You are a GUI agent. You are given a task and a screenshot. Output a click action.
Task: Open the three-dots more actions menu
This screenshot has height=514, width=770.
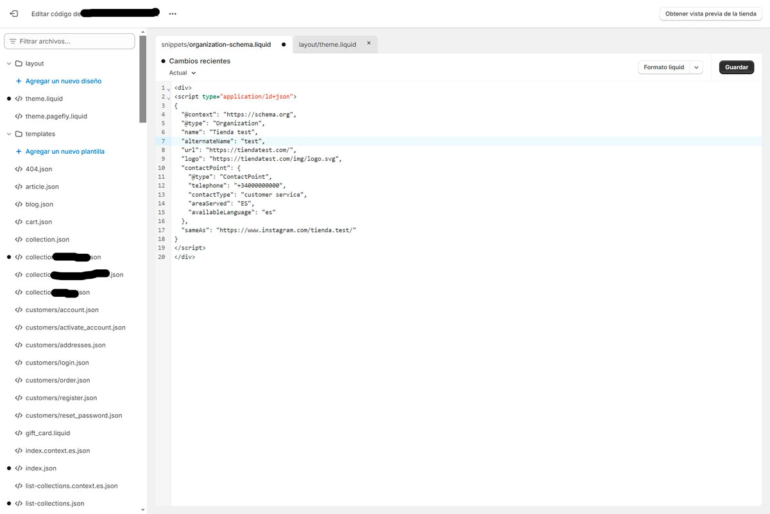(x=173, y=13)
